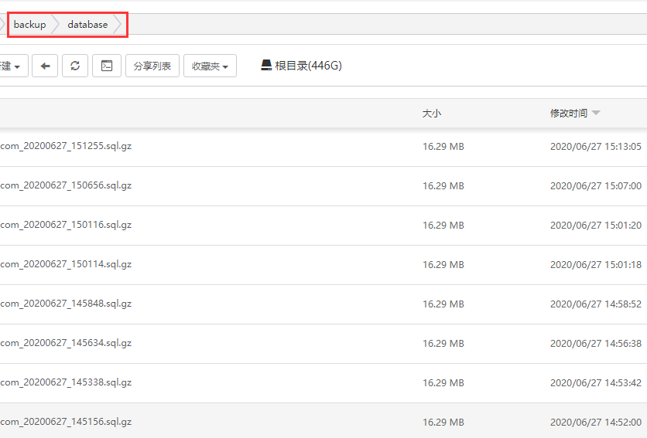The image size is (647, 438).
Task: Click the time 2020/06/27 15:13:05
Action: [x=596, y=146]
